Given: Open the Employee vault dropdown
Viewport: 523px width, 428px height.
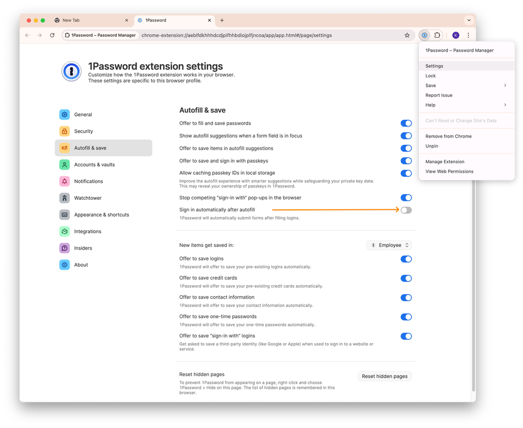Looking at the screenshot, I should (389, 245).
